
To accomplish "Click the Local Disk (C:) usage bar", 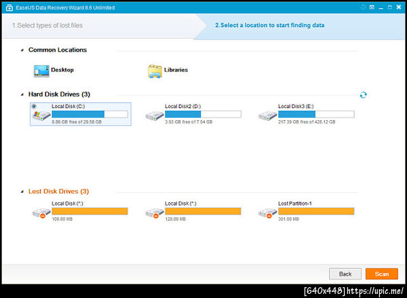I will point(90,114).
